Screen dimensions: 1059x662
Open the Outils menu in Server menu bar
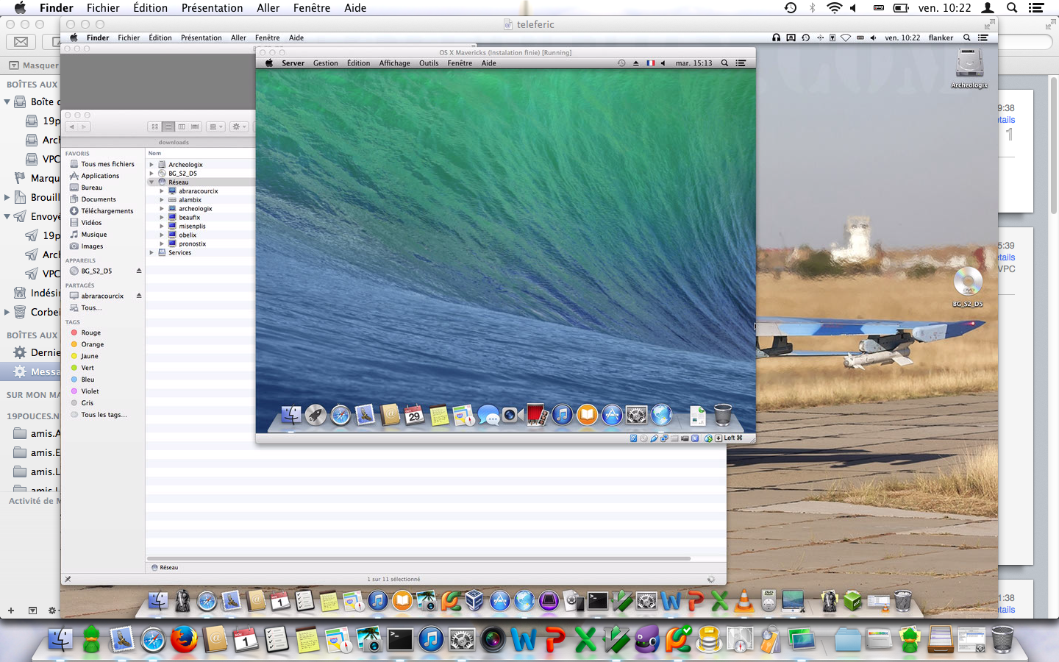428,63
